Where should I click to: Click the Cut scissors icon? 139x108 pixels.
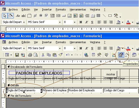click(x=43, y=55)
